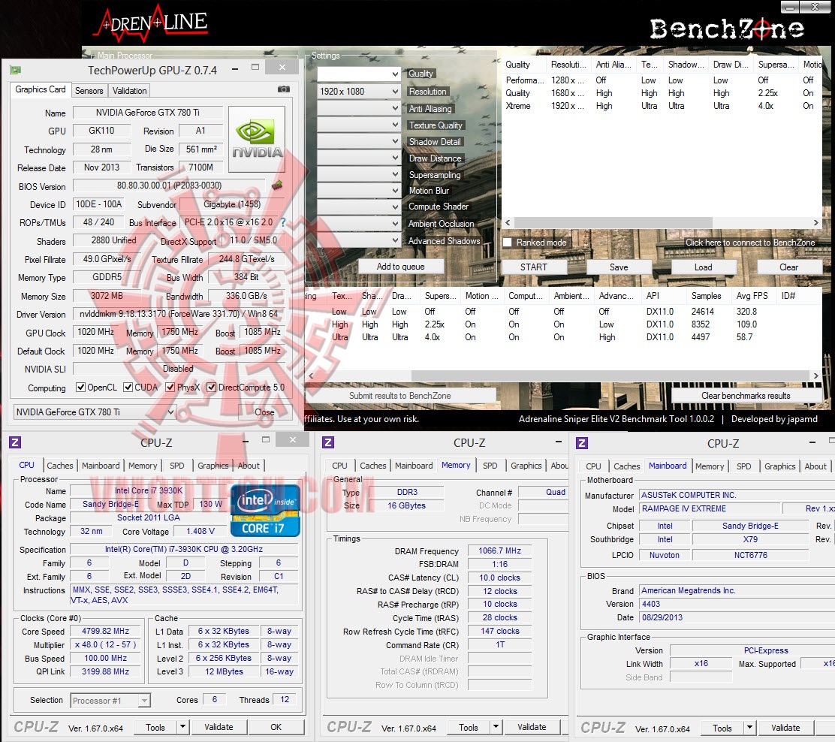Screen dimensions: 835x742
Task: Select the Xtreme preset row
Action: coord(662,106)
